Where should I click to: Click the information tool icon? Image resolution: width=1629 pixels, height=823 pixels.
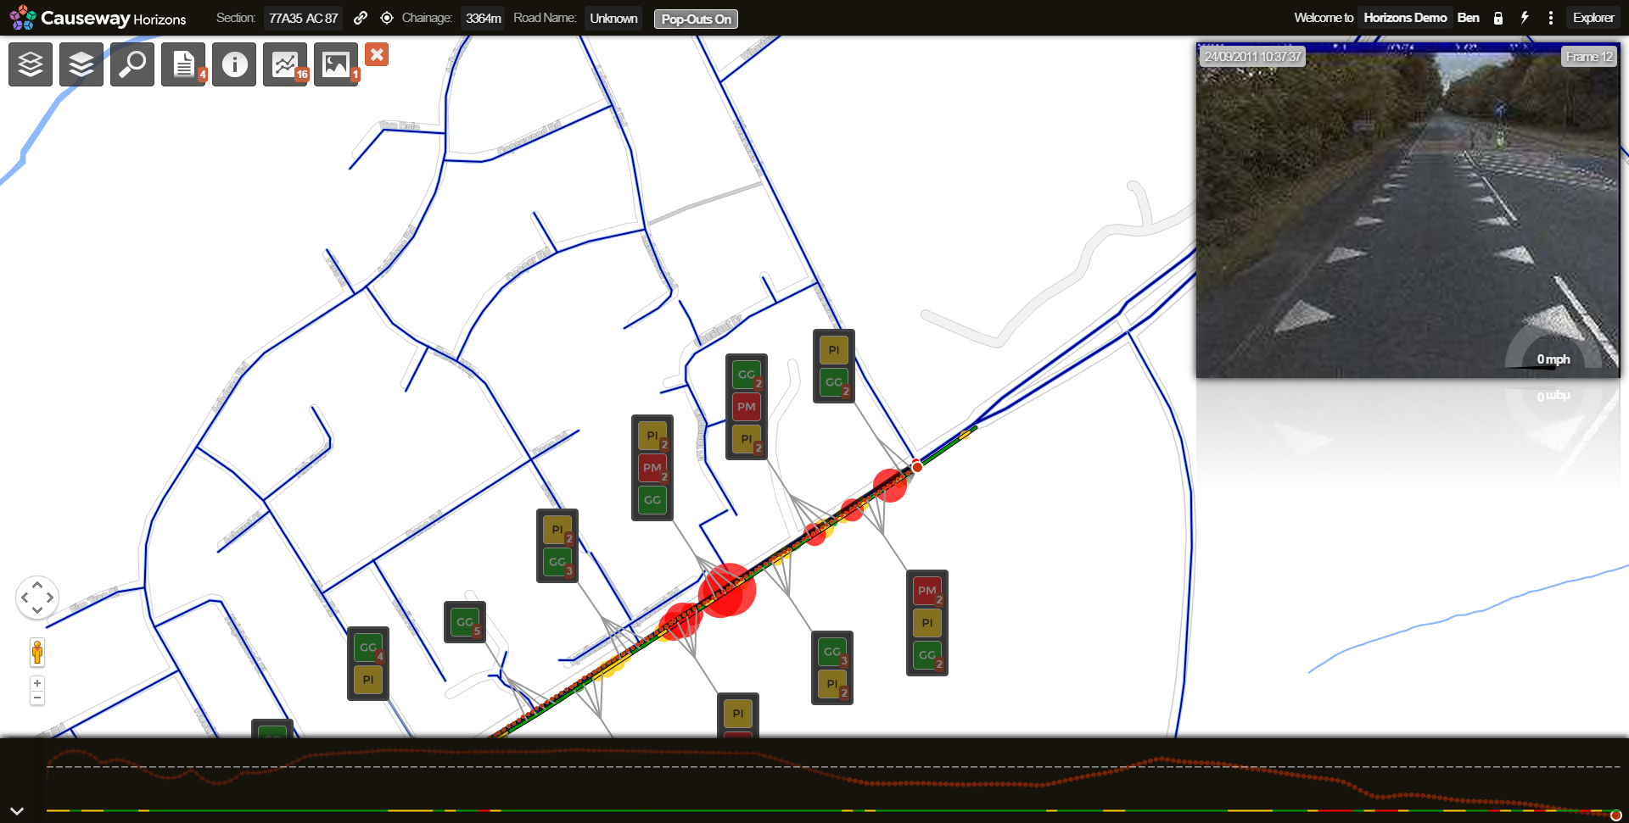tap(234, 64)
